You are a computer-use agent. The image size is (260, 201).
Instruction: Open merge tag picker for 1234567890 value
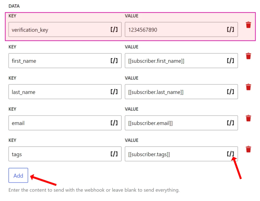tap(230, 30)
